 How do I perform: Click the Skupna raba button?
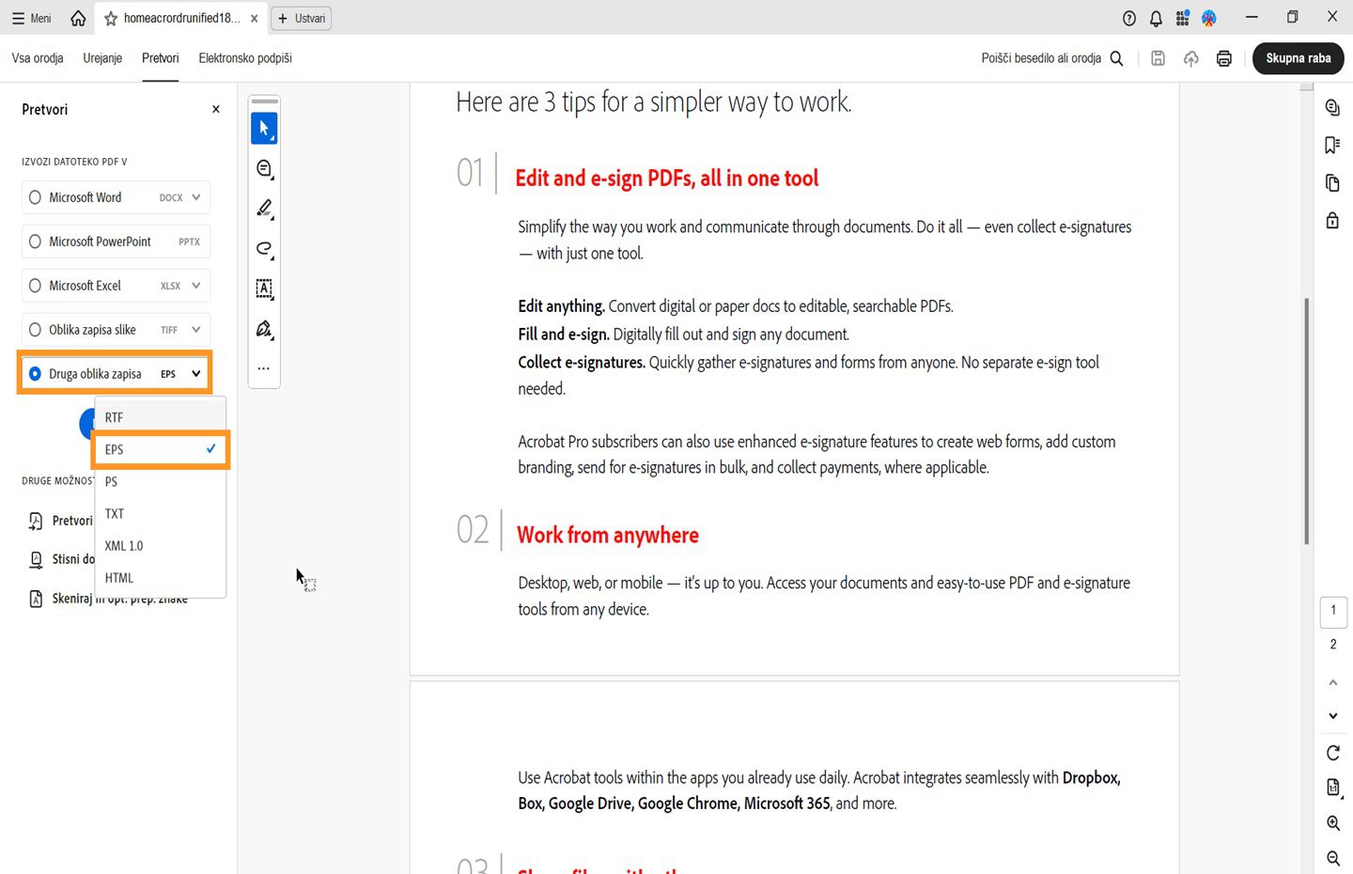(x=1298, y=58)
